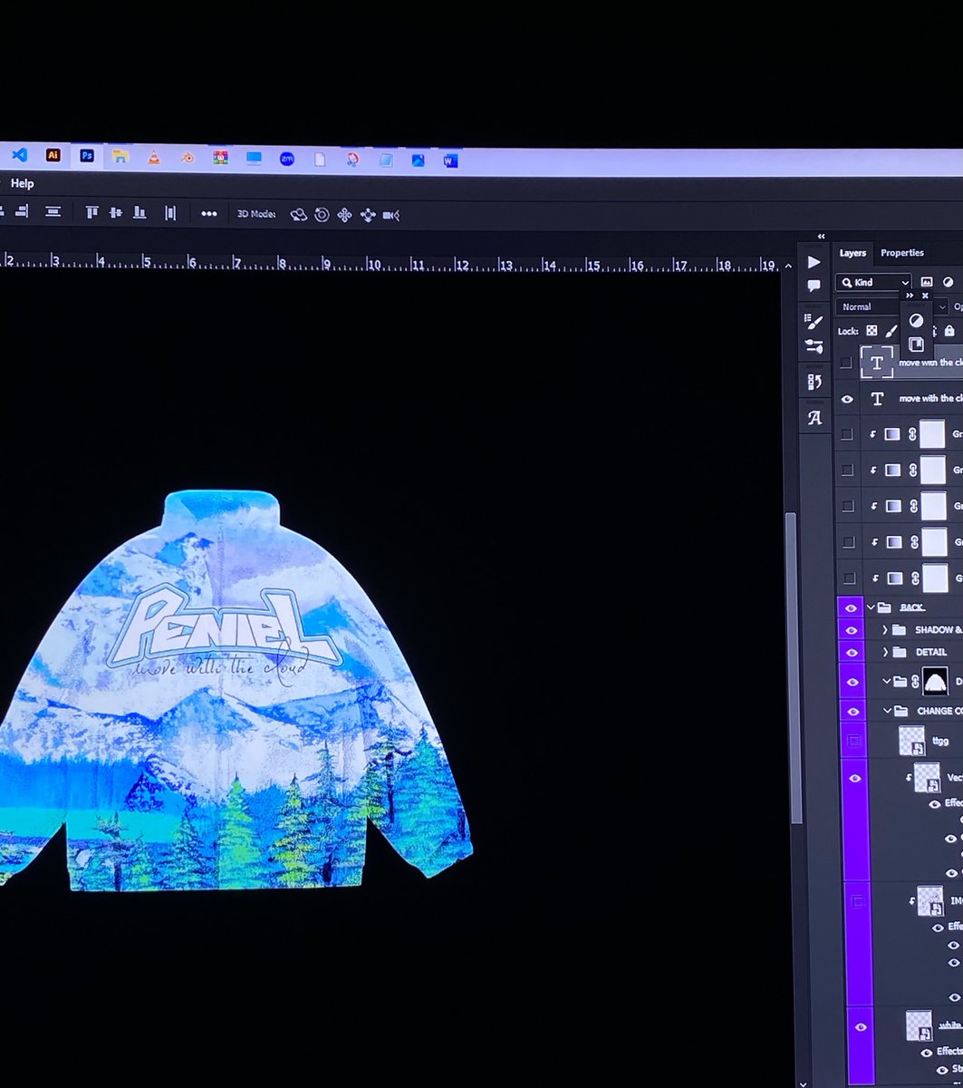Open the Character panel A icon
The height and width of the screenshot is (1088, 963).
(814, 418)
